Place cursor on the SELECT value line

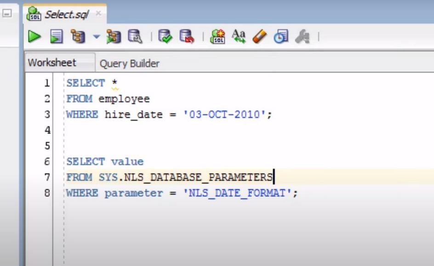[106, 161]
